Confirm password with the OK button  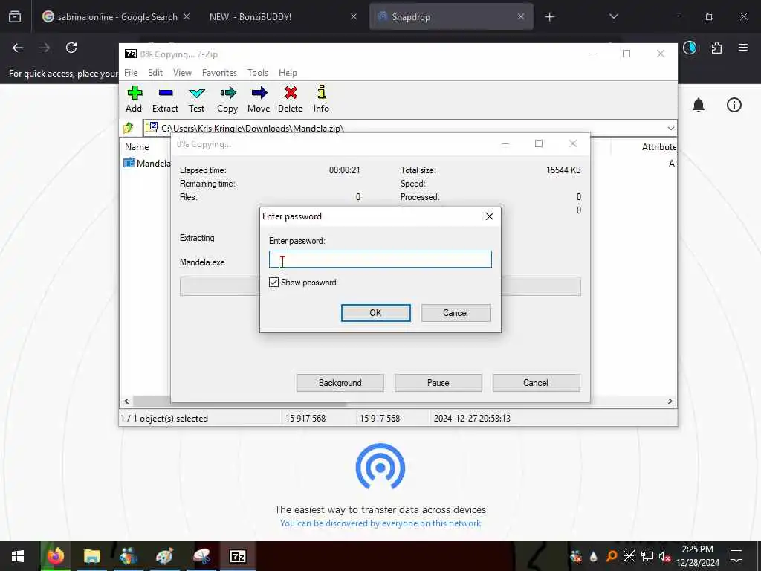point(375,313)
